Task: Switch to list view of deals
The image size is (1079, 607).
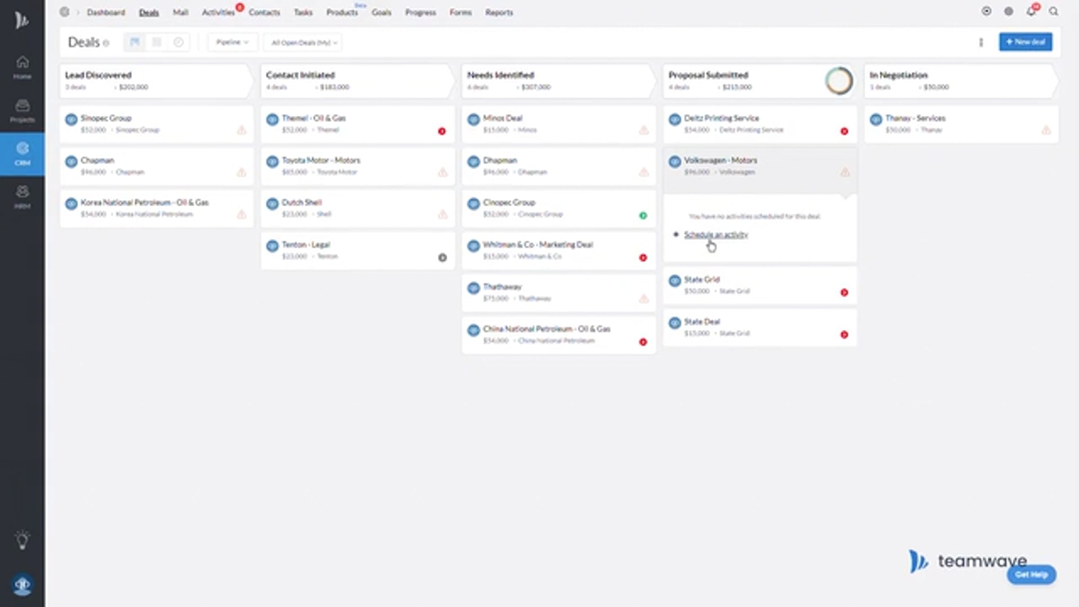Action: click(x=156, y=42)
